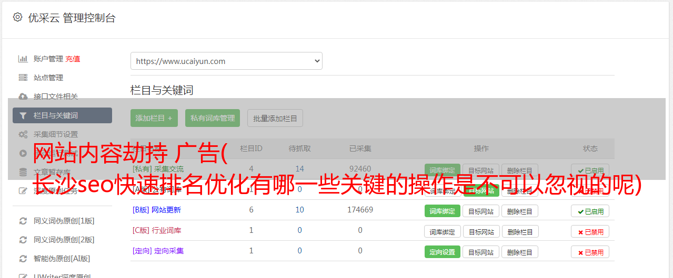The width and height of the screenshot is (673, 278).
Task: Toggle 已启用 status for 网站更新
Action: [x=590, y=211]
